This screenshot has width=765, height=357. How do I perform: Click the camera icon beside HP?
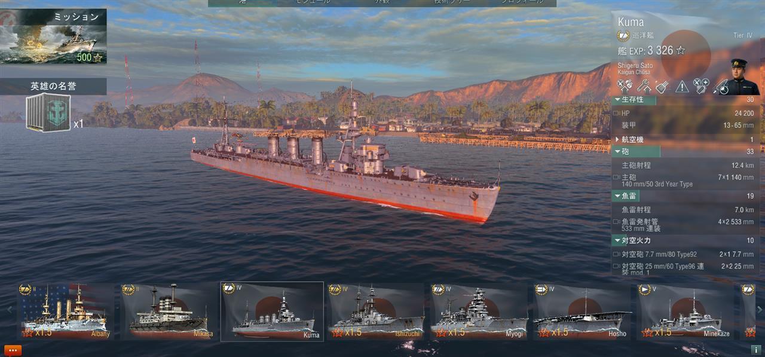click(616, 113)
